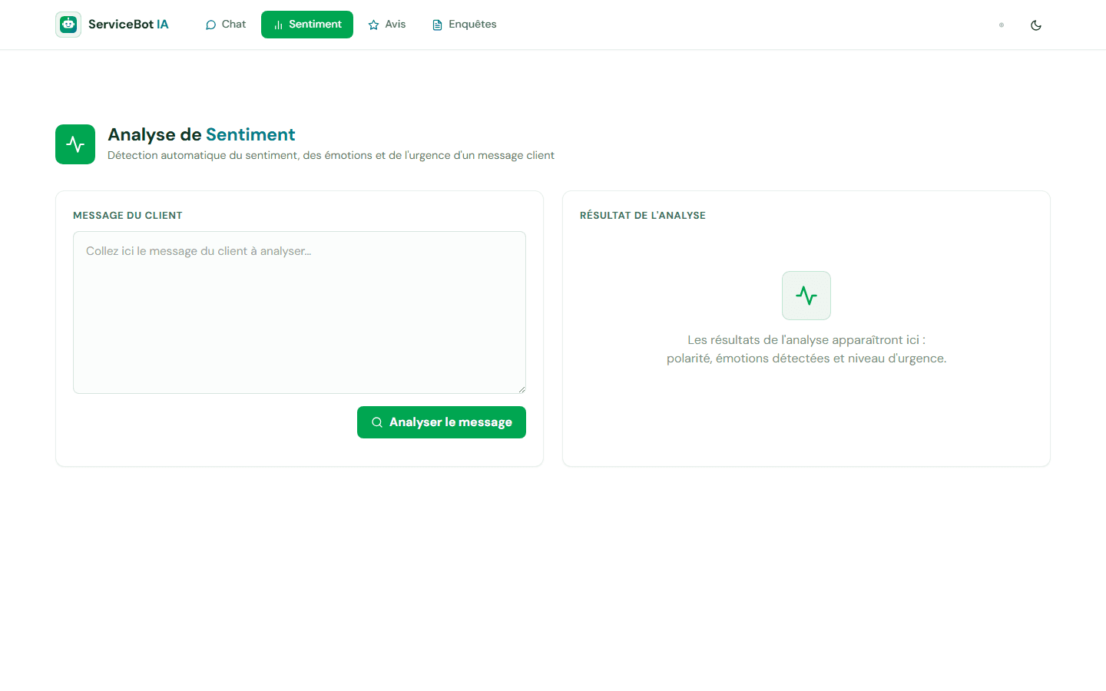Switch to the Avis tab

tap(387, 25)
